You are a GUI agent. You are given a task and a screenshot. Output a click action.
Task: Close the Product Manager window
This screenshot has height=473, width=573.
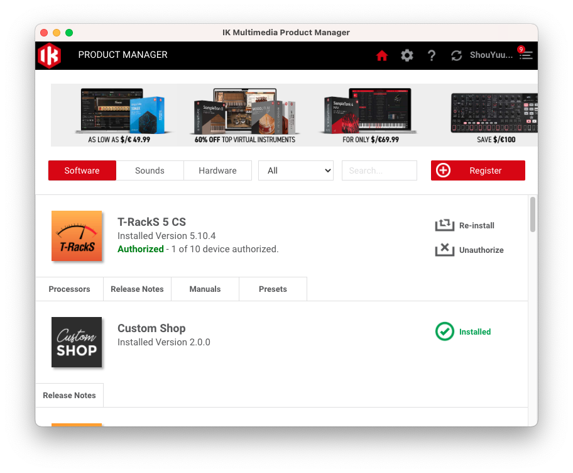tap(44, 33)
